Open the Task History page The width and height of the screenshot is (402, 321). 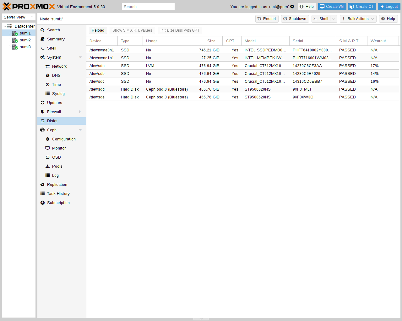point(58,194)
